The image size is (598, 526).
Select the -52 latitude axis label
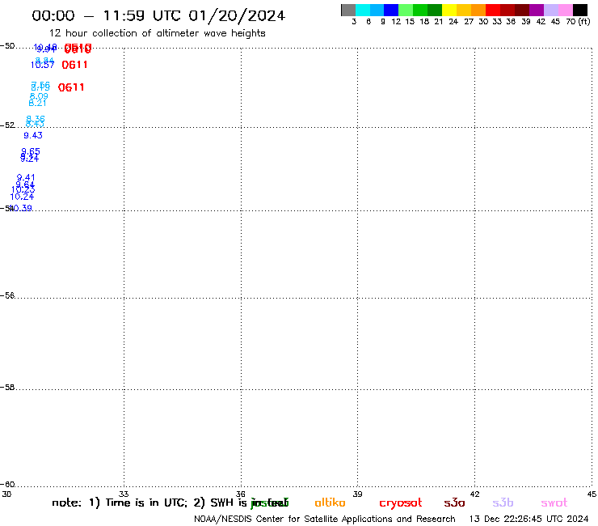[7, 125]
